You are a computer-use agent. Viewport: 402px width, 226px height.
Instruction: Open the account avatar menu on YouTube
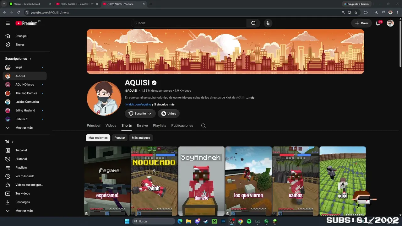click(x=390, y=23)
